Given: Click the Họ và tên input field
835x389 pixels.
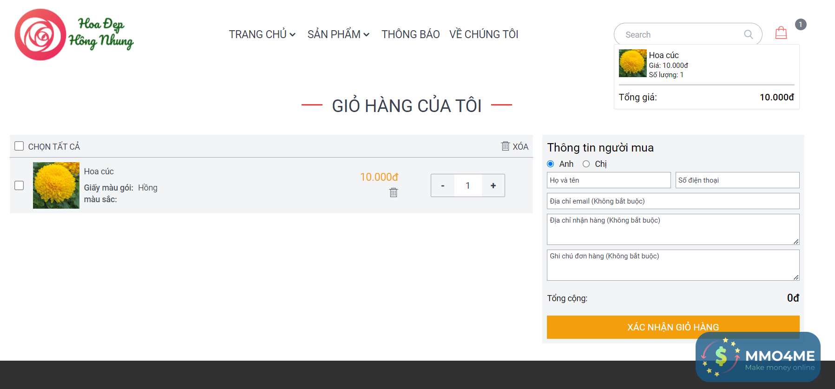Looking at the screenshot, I should (x=609, y=180).
